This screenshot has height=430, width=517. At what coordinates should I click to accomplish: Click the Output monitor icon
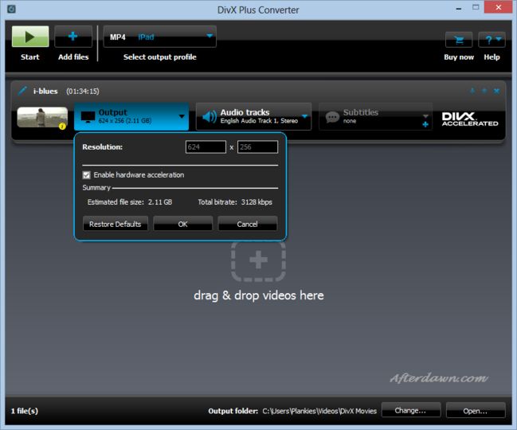click(x=88, y=117)
